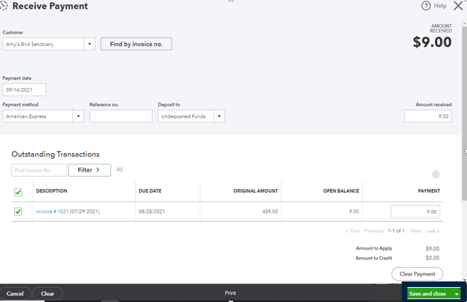Click the Amount to Credit $0.00 value
Viewport: 467px width, 302px height.
pyautogui.click(x=432, y=258)
